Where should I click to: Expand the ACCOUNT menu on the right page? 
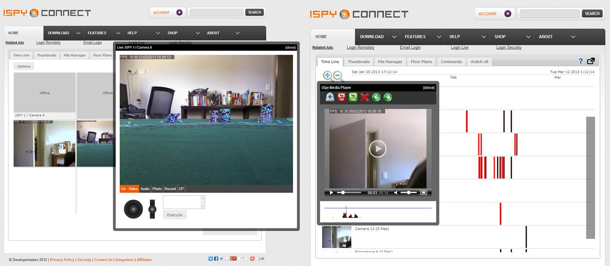pyautogui.click(x=494, y=14)
